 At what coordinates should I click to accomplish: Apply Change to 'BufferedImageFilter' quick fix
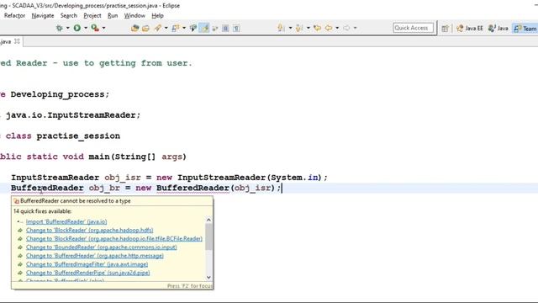87,264
